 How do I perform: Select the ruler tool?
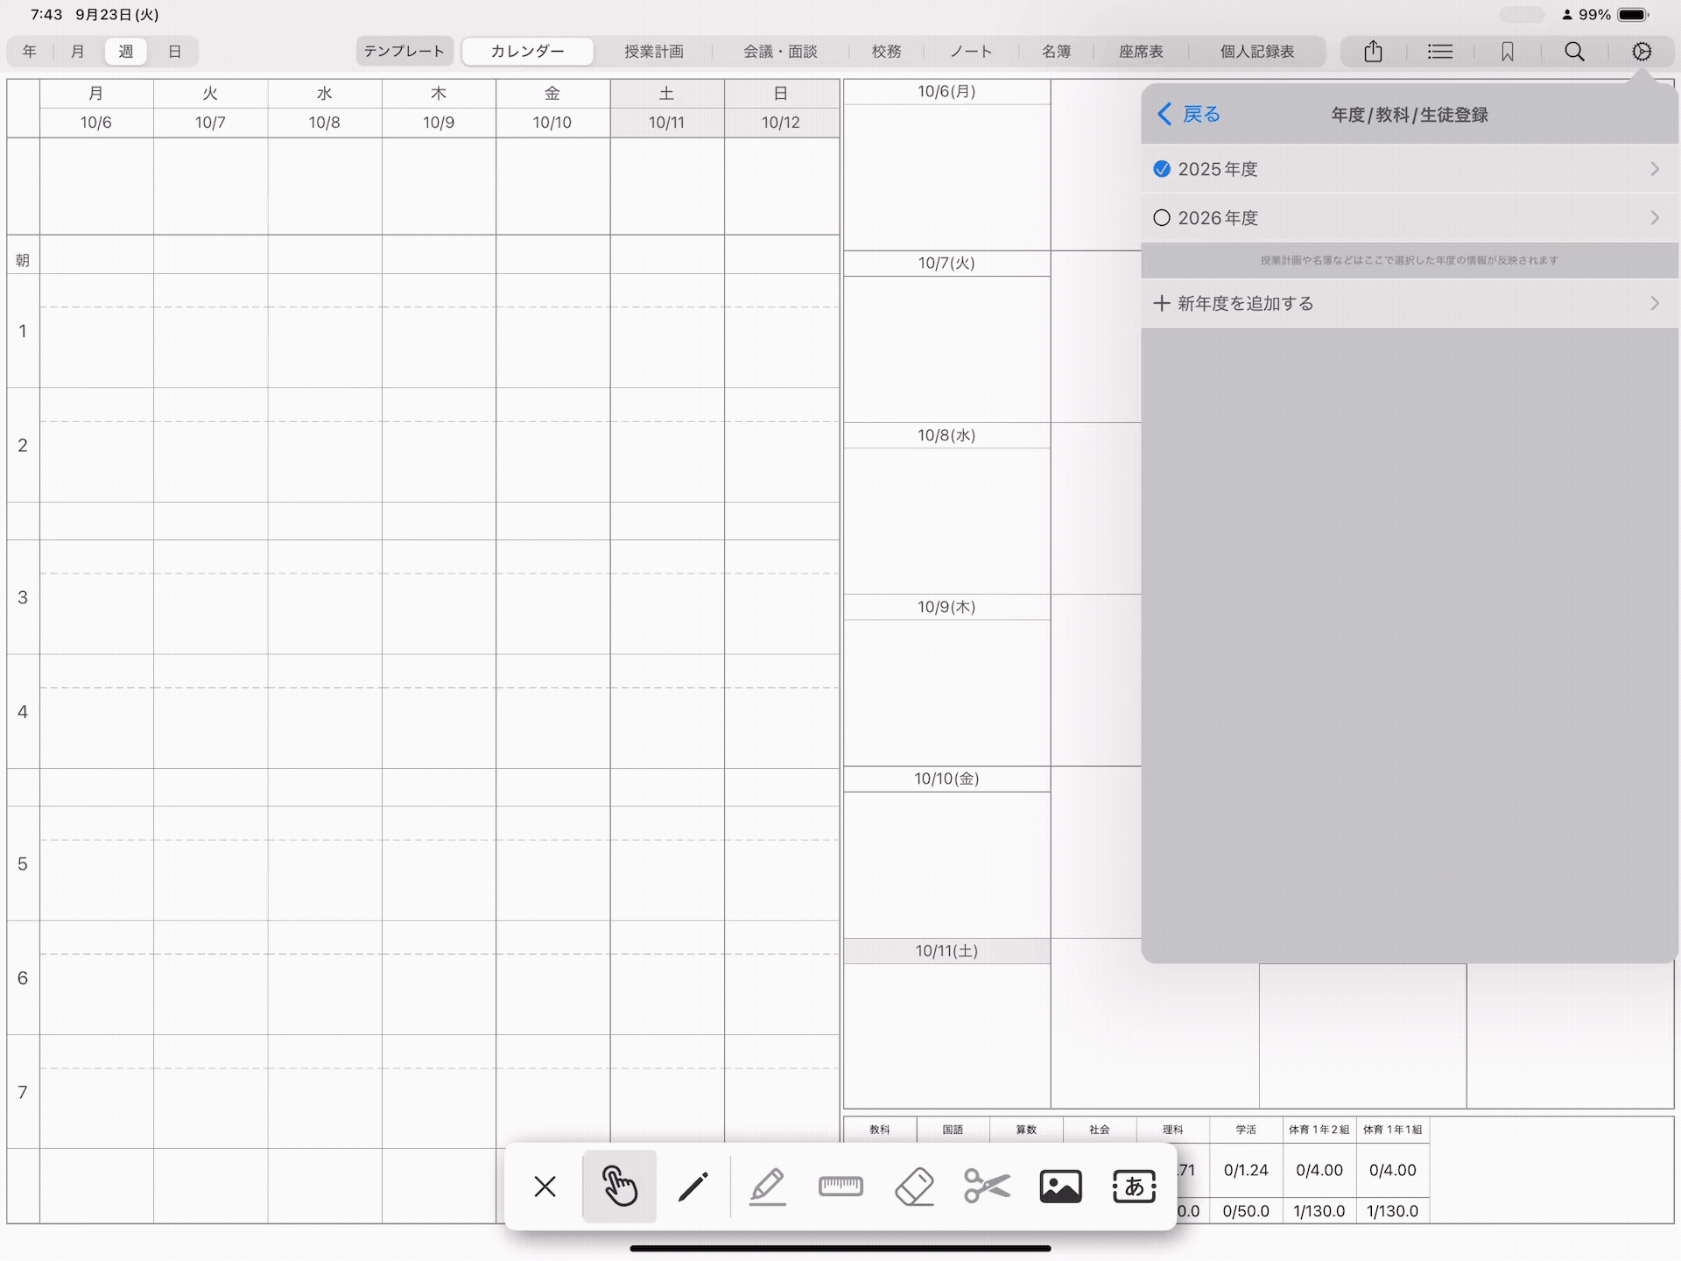pyautogui.click(x=840, y=1187)
